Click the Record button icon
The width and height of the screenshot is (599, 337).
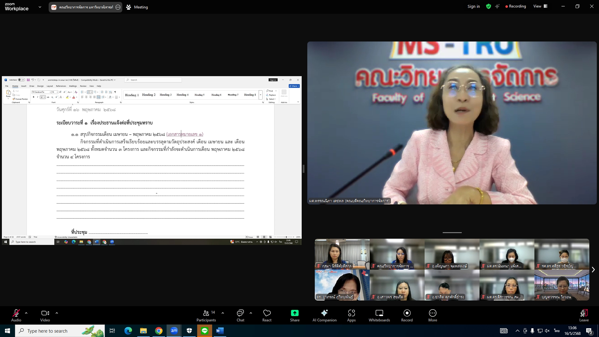pyautogui.click(x=407, y=313)
